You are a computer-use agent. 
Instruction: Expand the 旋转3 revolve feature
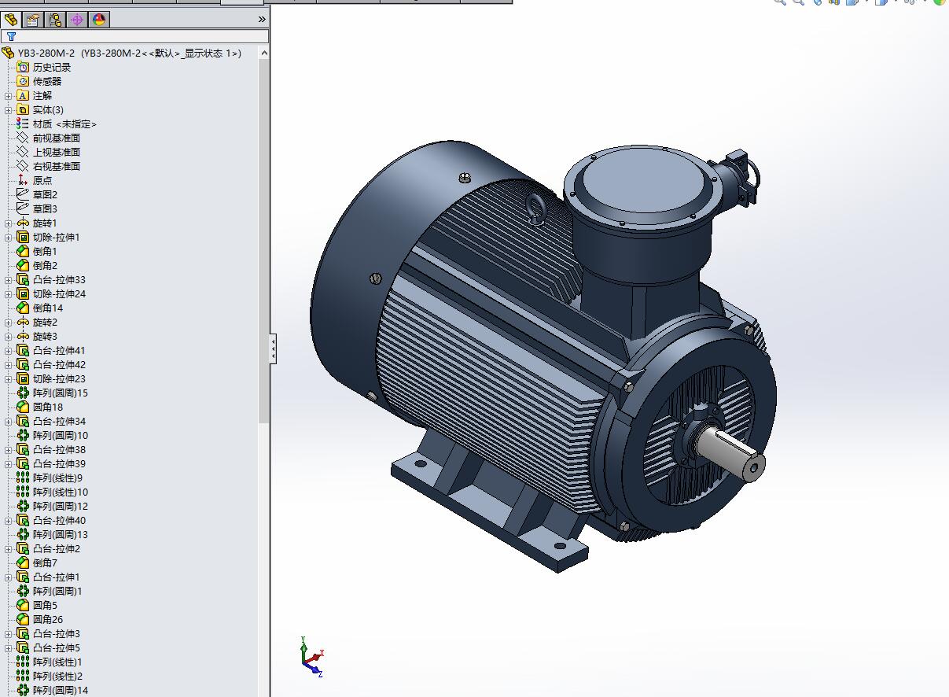coord(9,337)
